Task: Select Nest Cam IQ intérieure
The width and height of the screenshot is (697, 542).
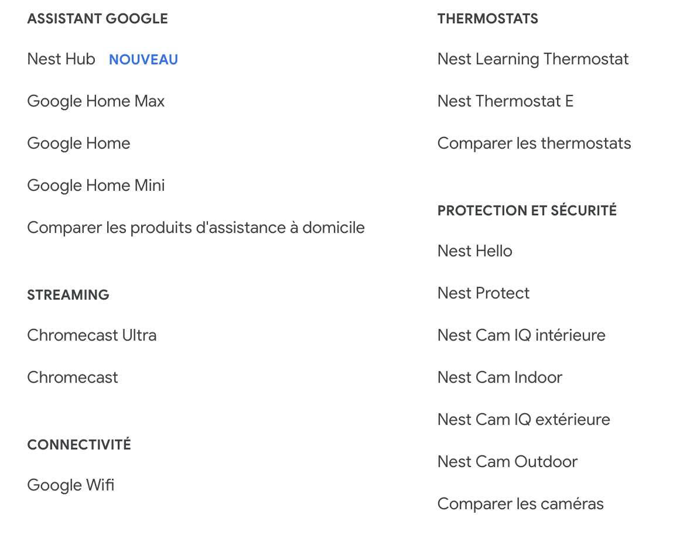Action: [521, 335]
